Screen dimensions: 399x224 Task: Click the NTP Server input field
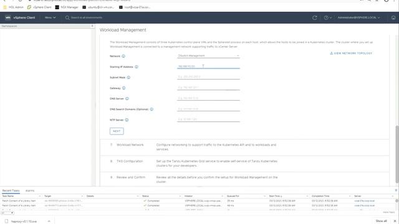[x=208, y=119]
